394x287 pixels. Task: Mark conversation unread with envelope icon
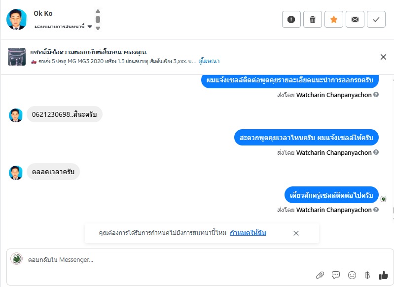[355, 19]
